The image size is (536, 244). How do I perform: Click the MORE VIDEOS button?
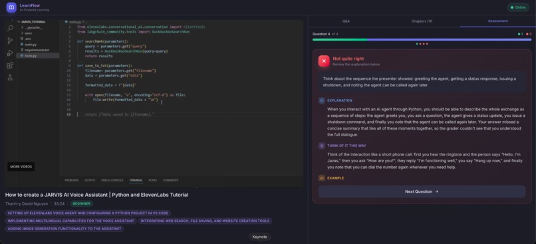click(x=21, y=167)
